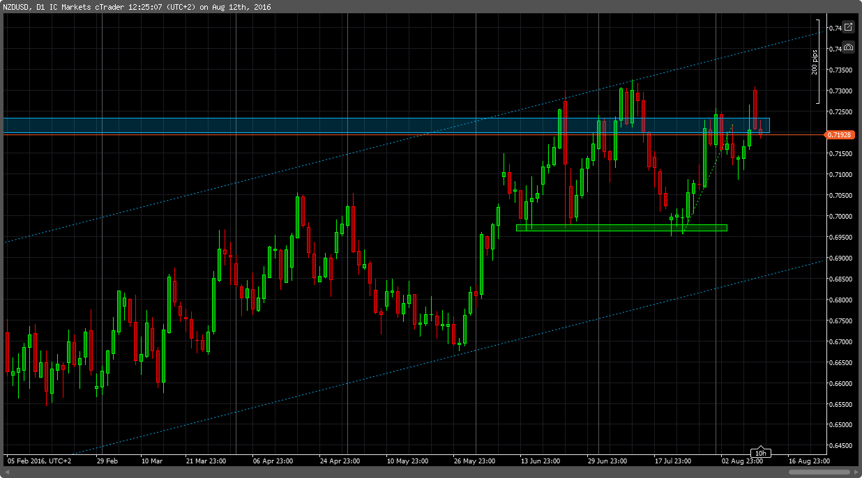Click the 0.67000 price axis label
Screen dimensions: 862x478
point(840,342)
